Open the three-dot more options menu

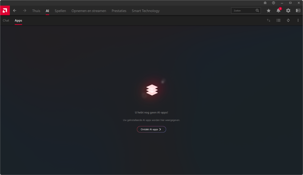pyautogui.click(x=298, y=20)
